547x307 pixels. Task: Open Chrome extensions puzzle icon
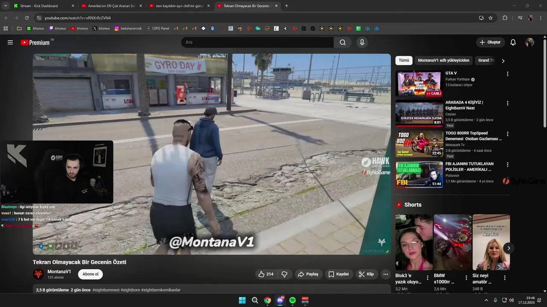click(505, 18)
